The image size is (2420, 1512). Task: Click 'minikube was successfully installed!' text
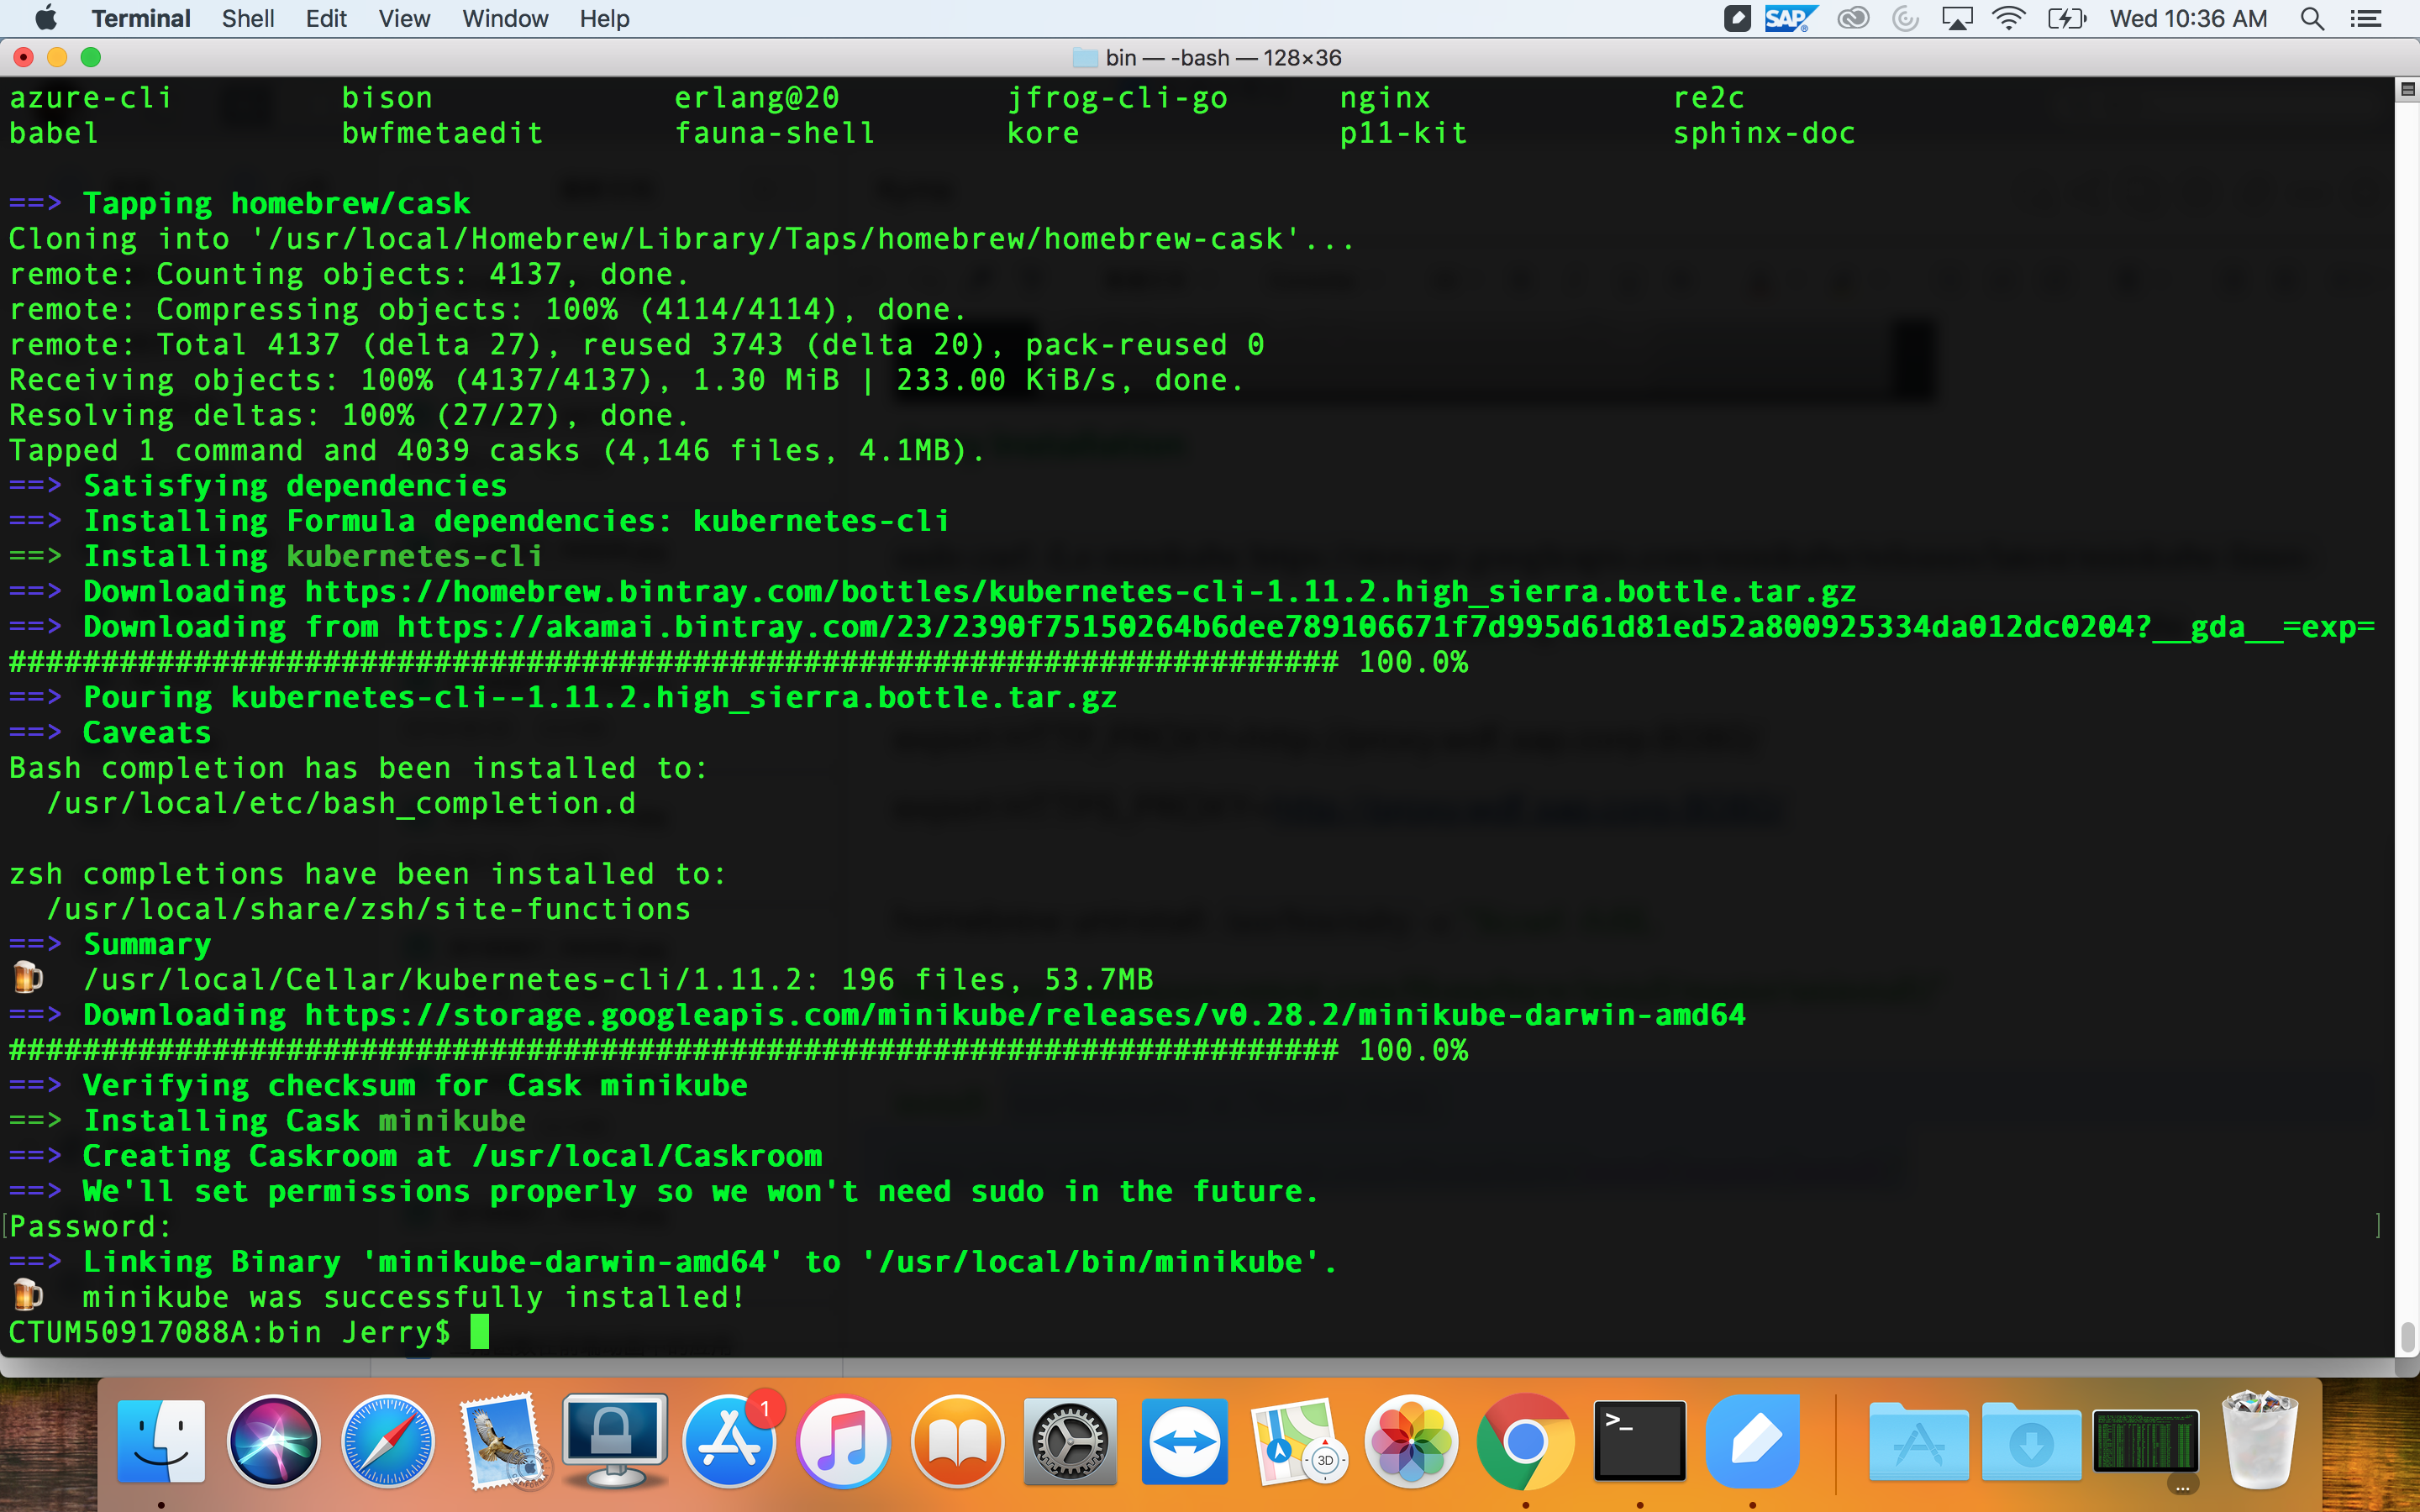(x=414, y=1297)
